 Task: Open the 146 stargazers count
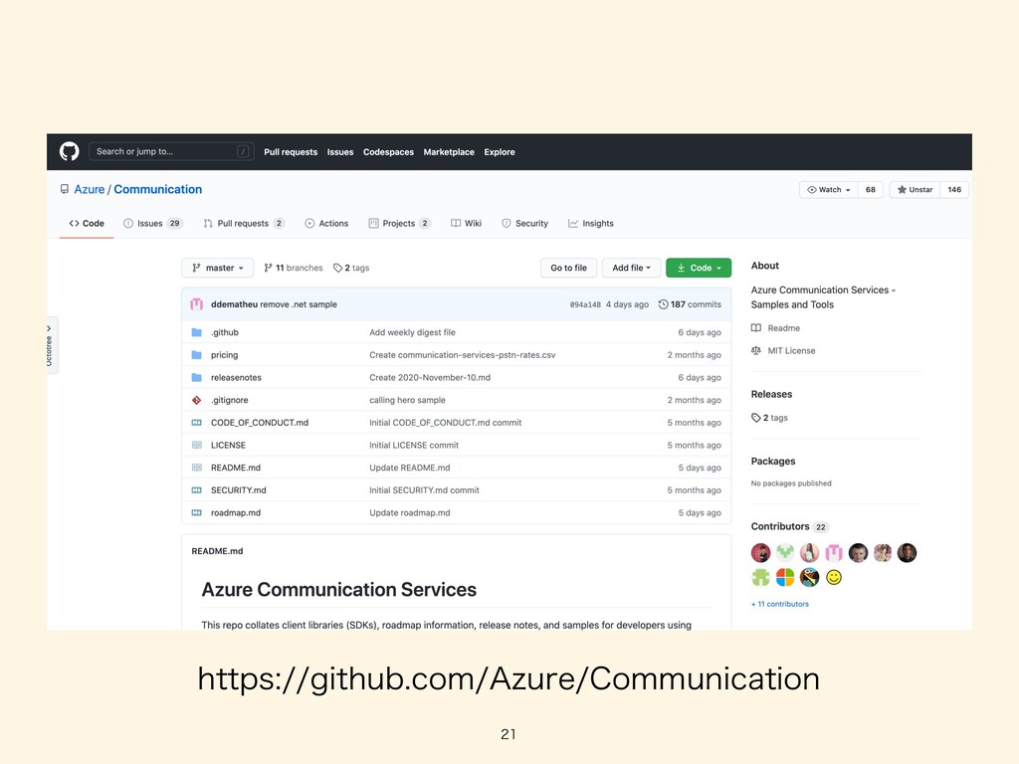[954, 190]
